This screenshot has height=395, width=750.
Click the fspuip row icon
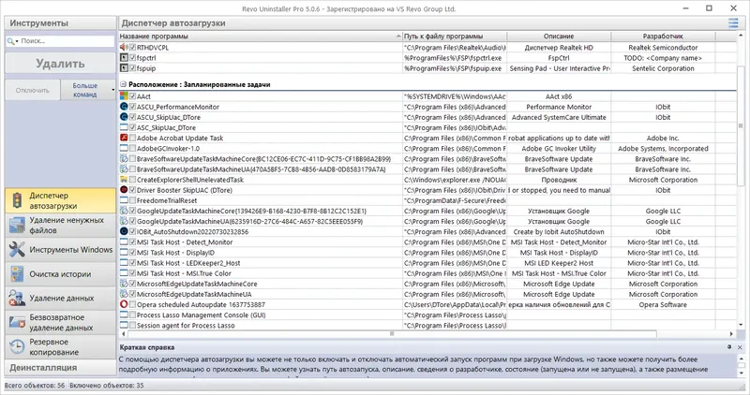point(124,68)
